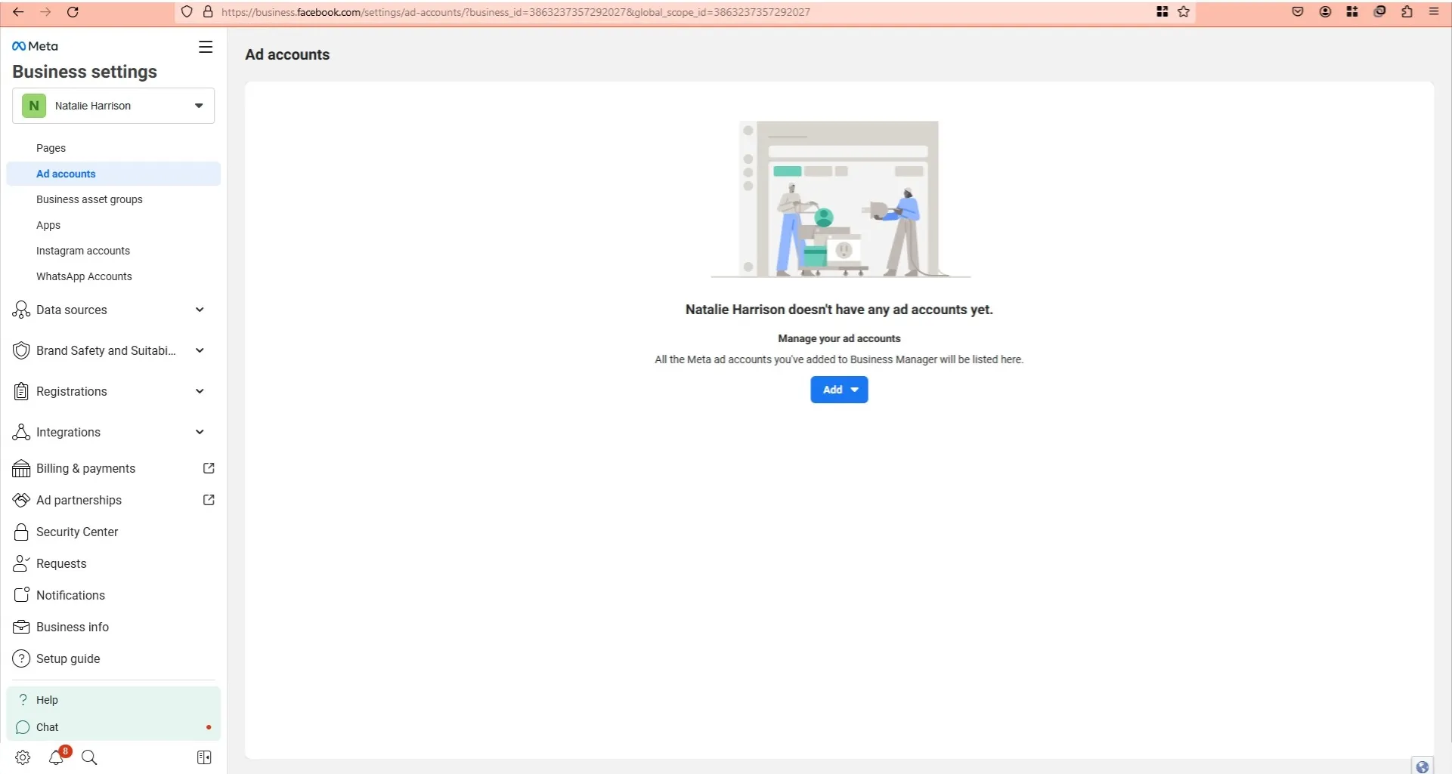This screenshot has height=774, width=1452.
Task: Open the browser account profile icon
Action: coord(1324,11)
